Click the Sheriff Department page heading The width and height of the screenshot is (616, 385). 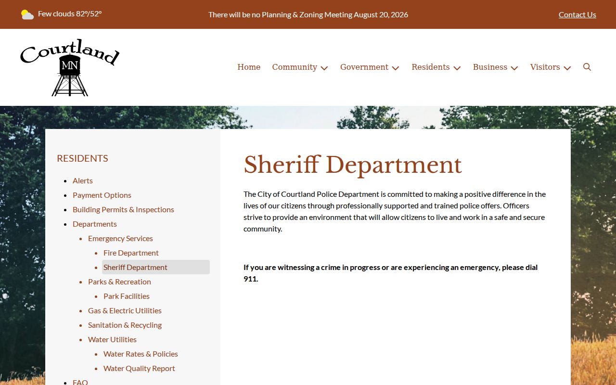(x=353, y=165)
